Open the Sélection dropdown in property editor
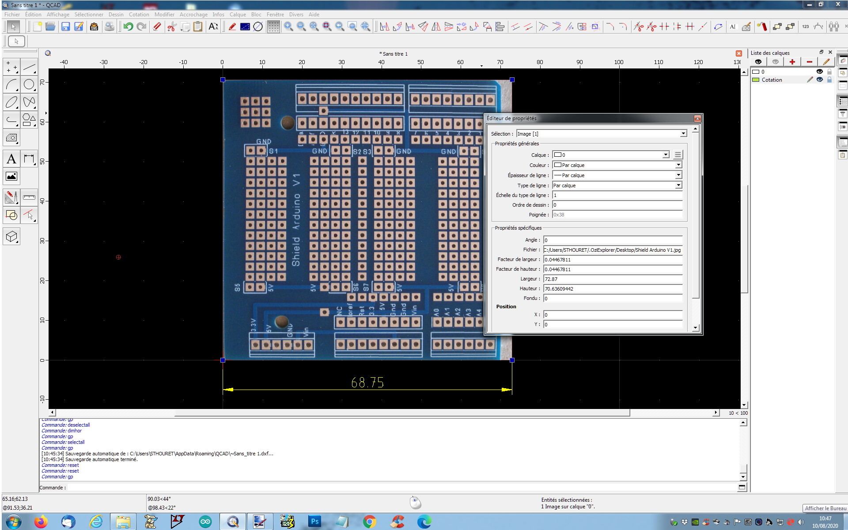 pos(602,133)
